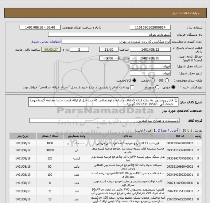Click delivery city field تهران

150,73
